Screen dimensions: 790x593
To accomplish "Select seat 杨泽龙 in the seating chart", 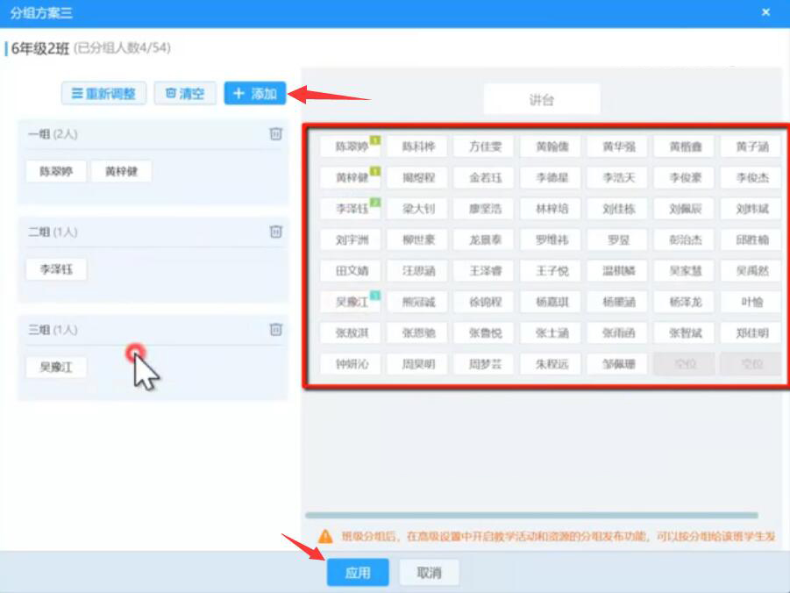I will click(685, 302).
